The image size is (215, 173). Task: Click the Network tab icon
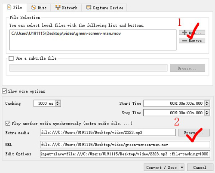point(58,7)
